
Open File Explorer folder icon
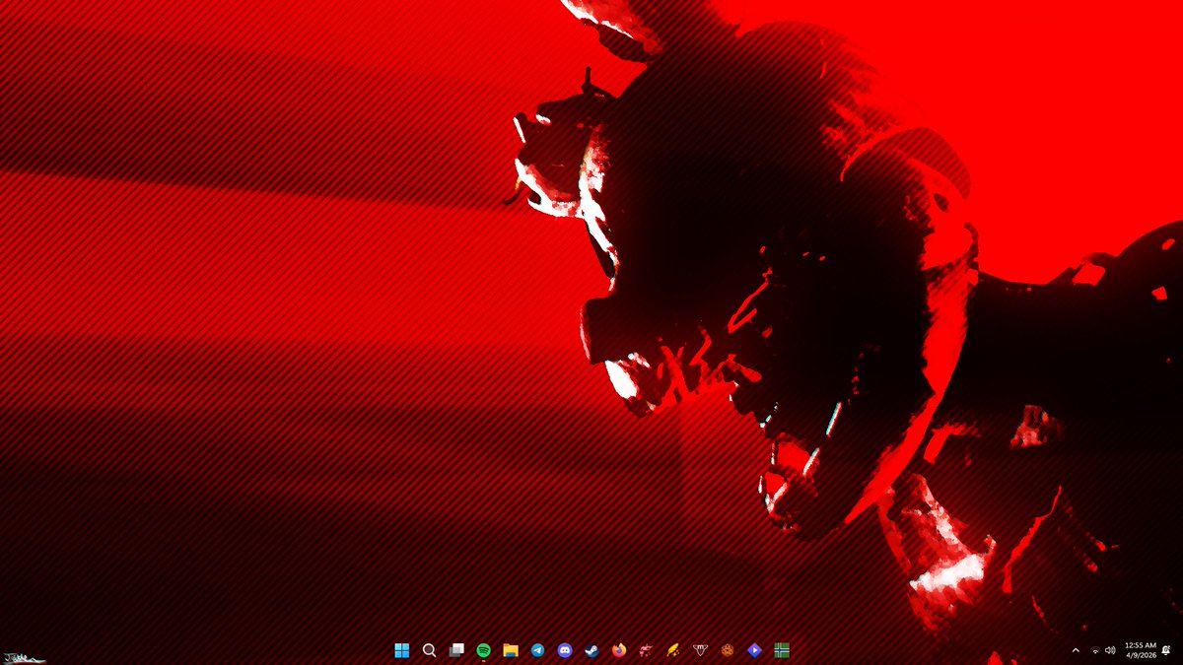(x=511, y=650)
